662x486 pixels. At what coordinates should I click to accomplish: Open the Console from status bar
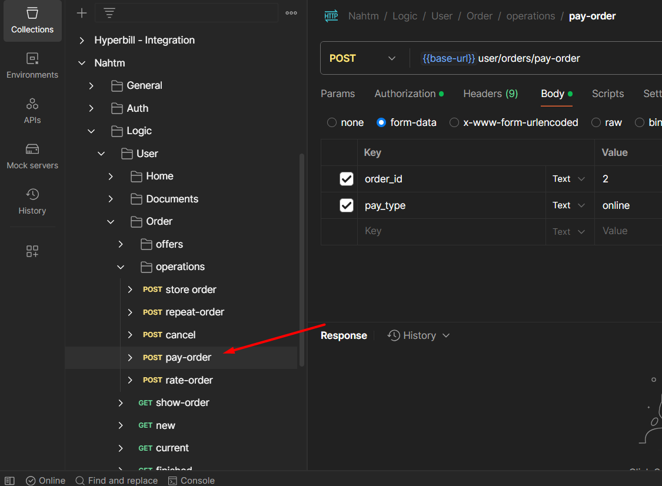(x=192, y=481)
